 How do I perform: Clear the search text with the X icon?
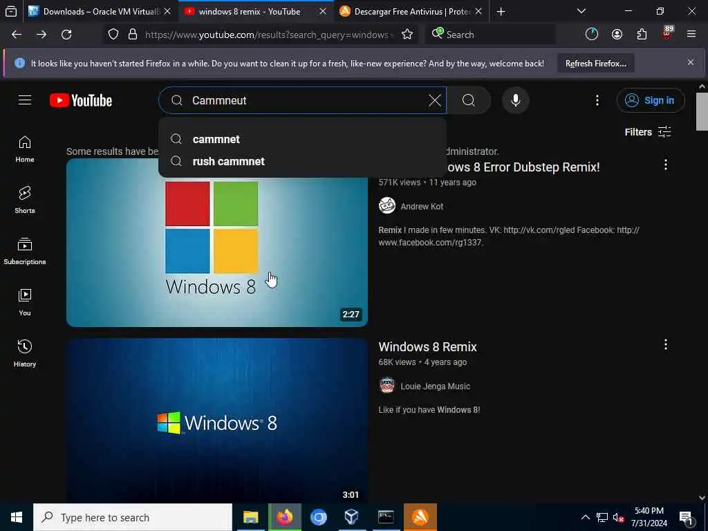tap(434, 100)
